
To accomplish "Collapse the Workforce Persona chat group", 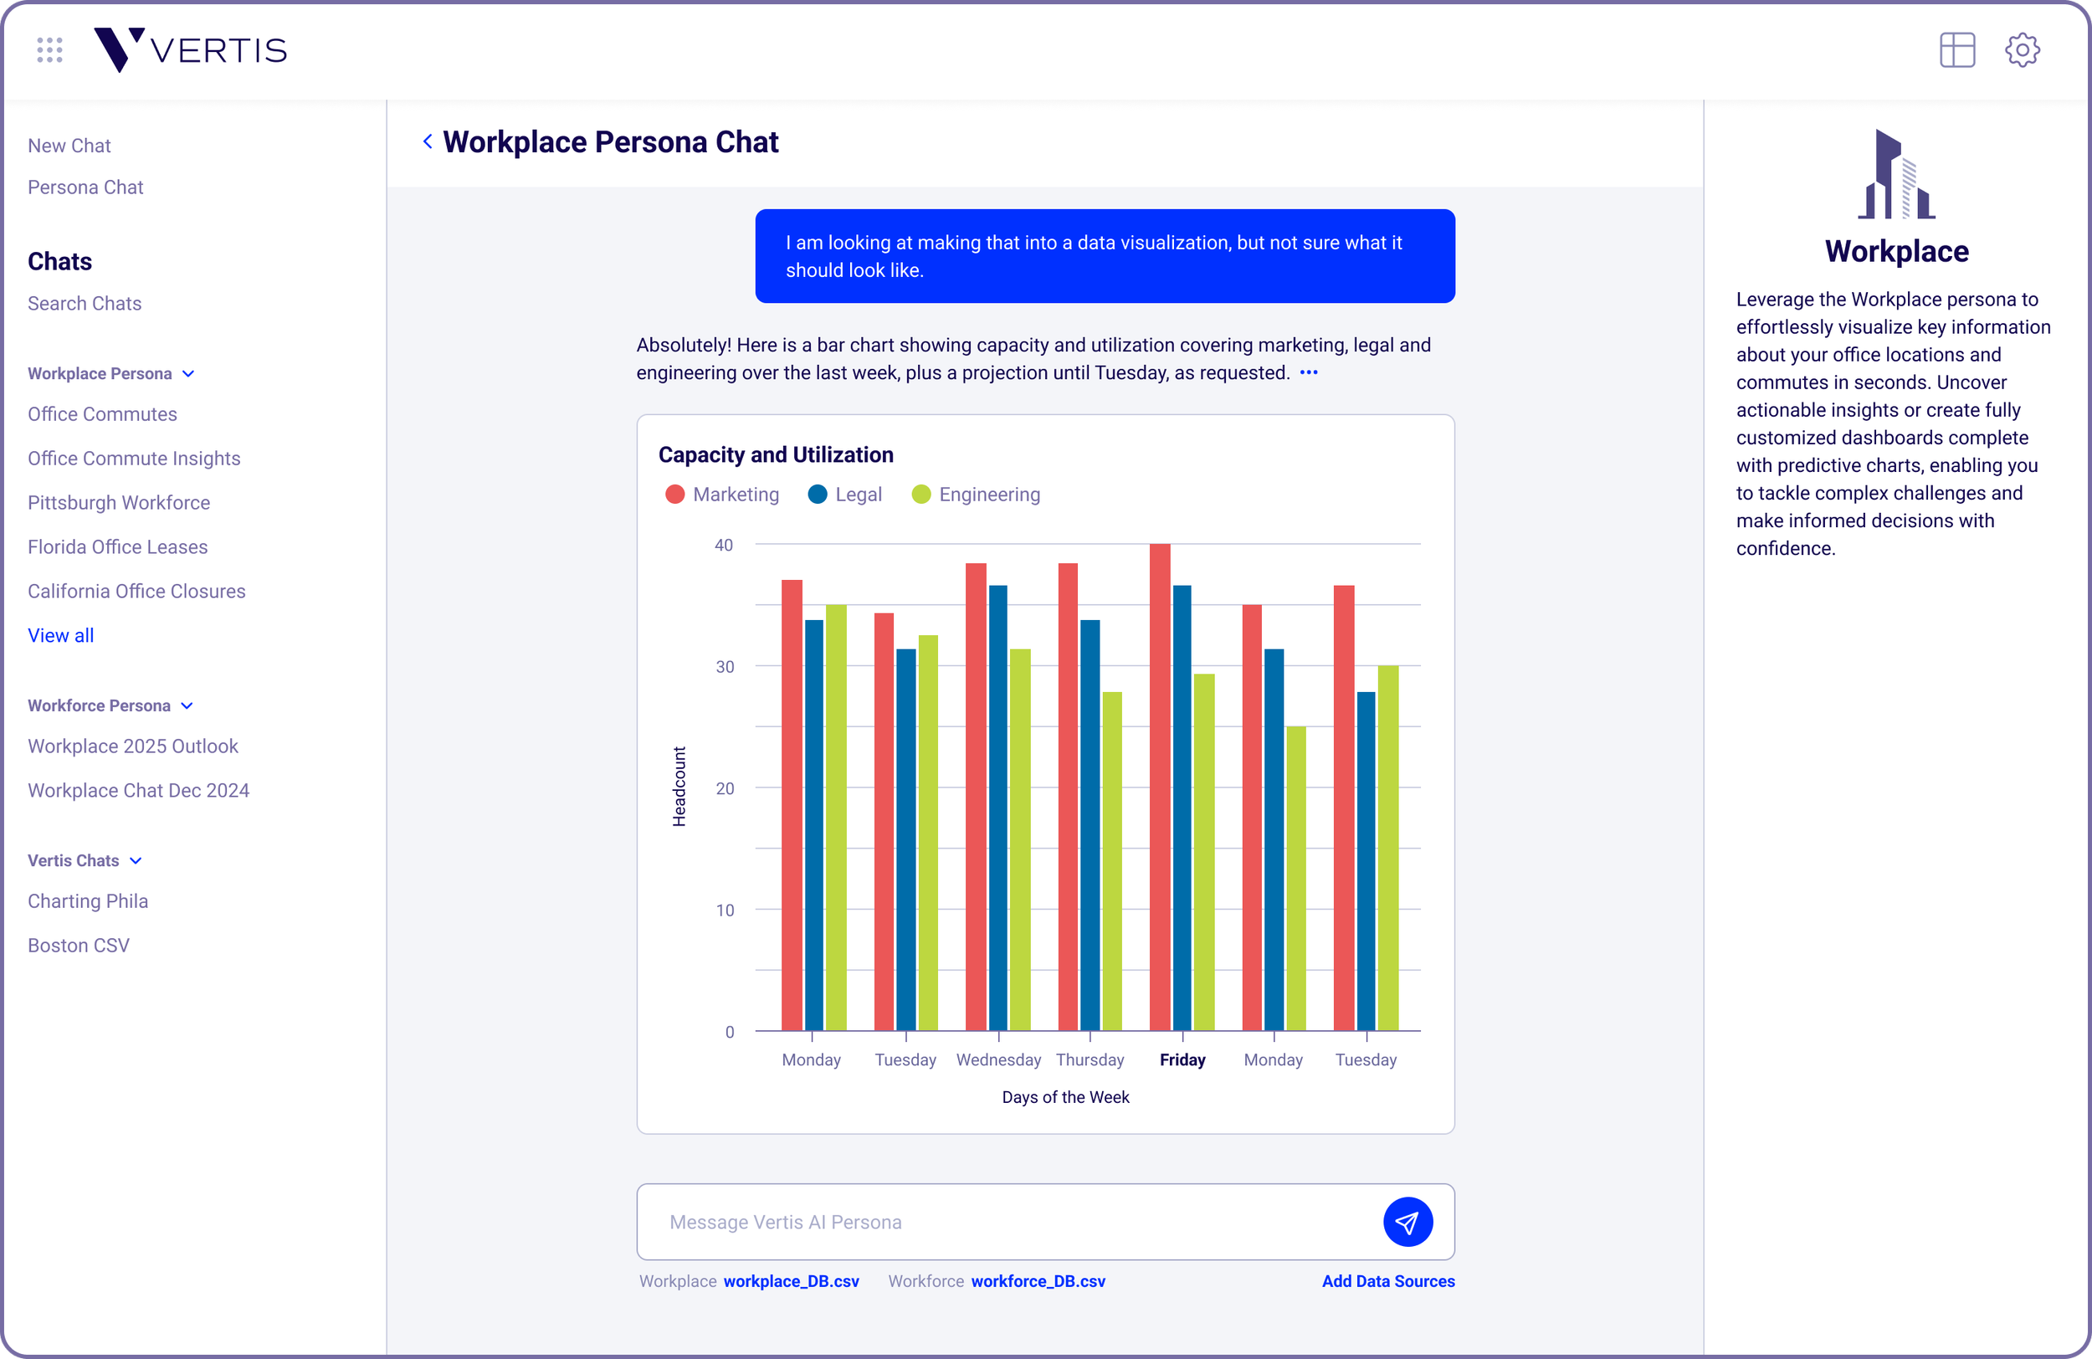I will (x=187, y=706).
